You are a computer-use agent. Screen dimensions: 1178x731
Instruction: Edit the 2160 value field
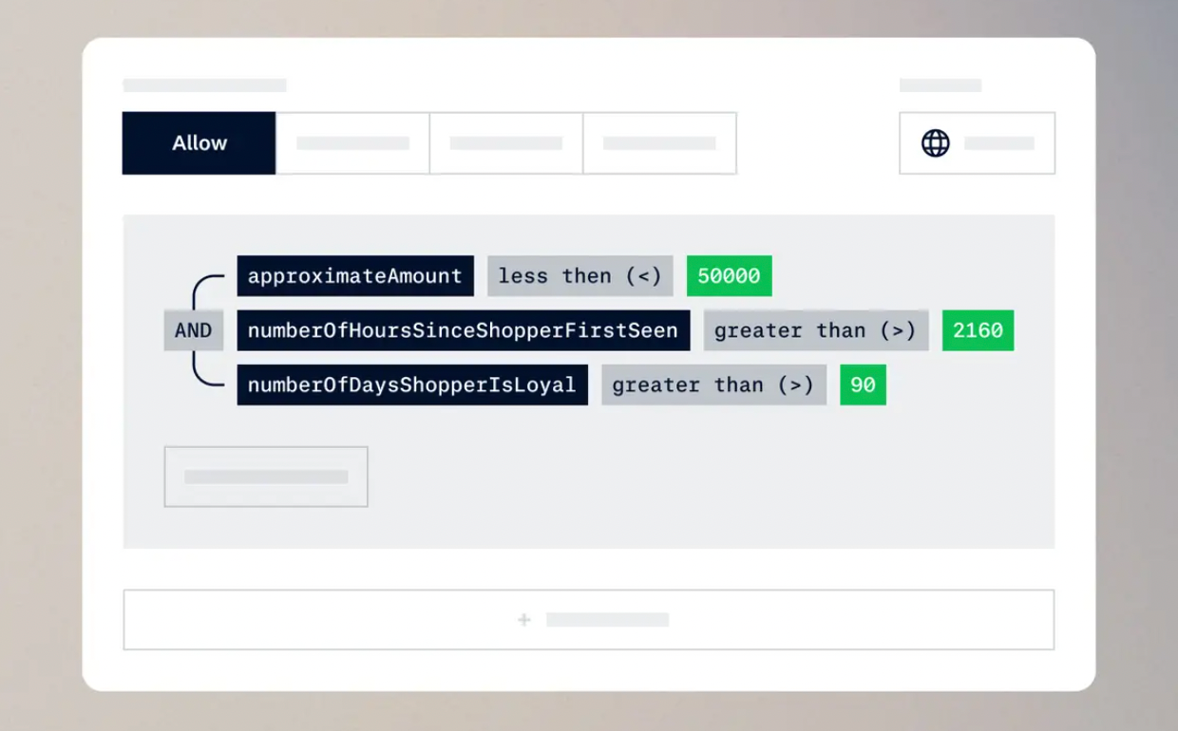click(x=978, y=330)
